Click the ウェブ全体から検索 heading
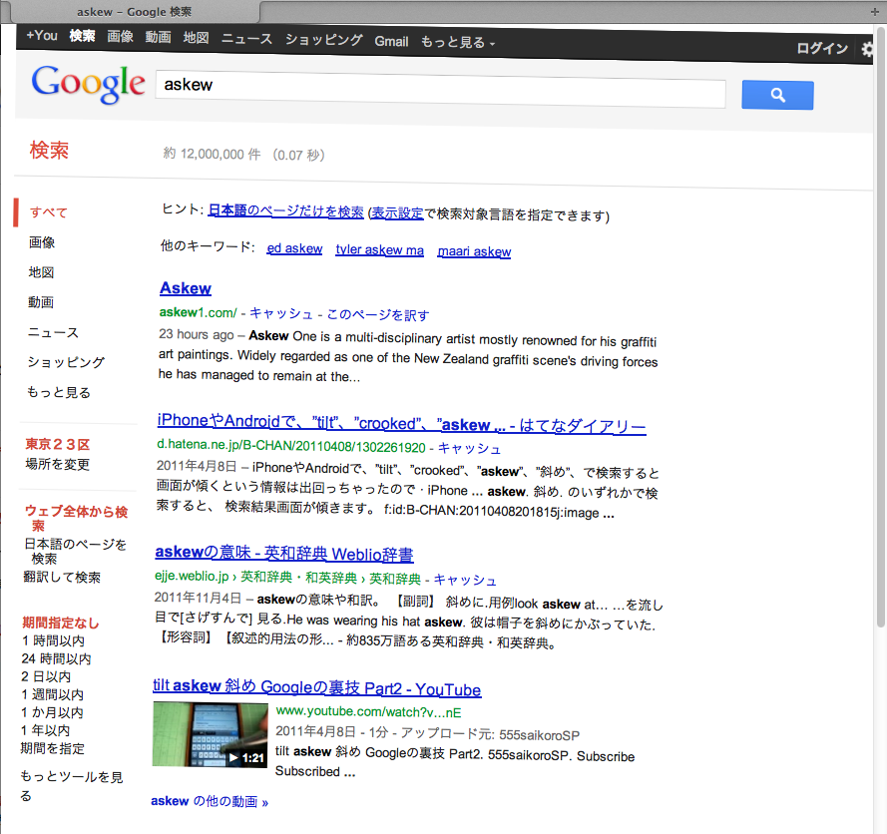887x834 pixels. 77,519
